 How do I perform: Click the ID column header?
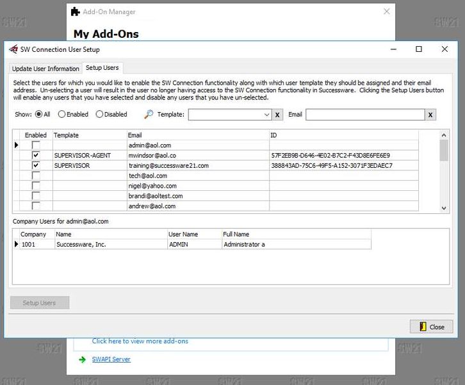[344, 135]
